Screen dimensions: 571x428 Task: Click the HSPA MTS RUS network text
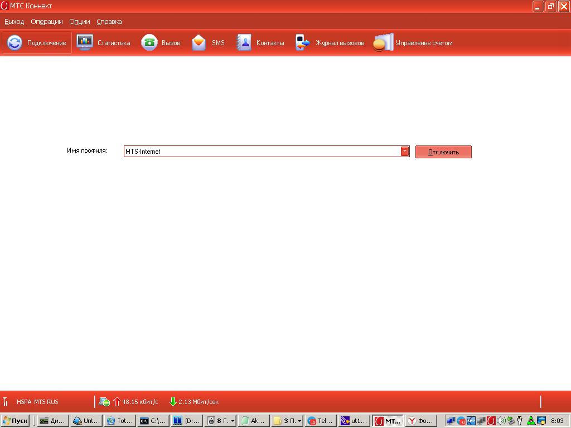[x=37, y=402]
